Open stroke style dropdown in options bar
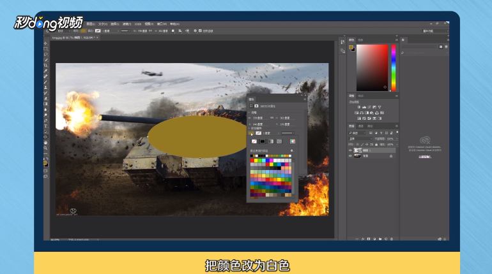This screenshot has height=274, width=492. pos(126,31)
